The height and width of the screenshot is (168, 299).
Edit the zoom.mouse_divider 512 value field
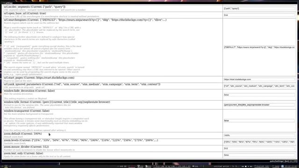[x=259, y=148]
